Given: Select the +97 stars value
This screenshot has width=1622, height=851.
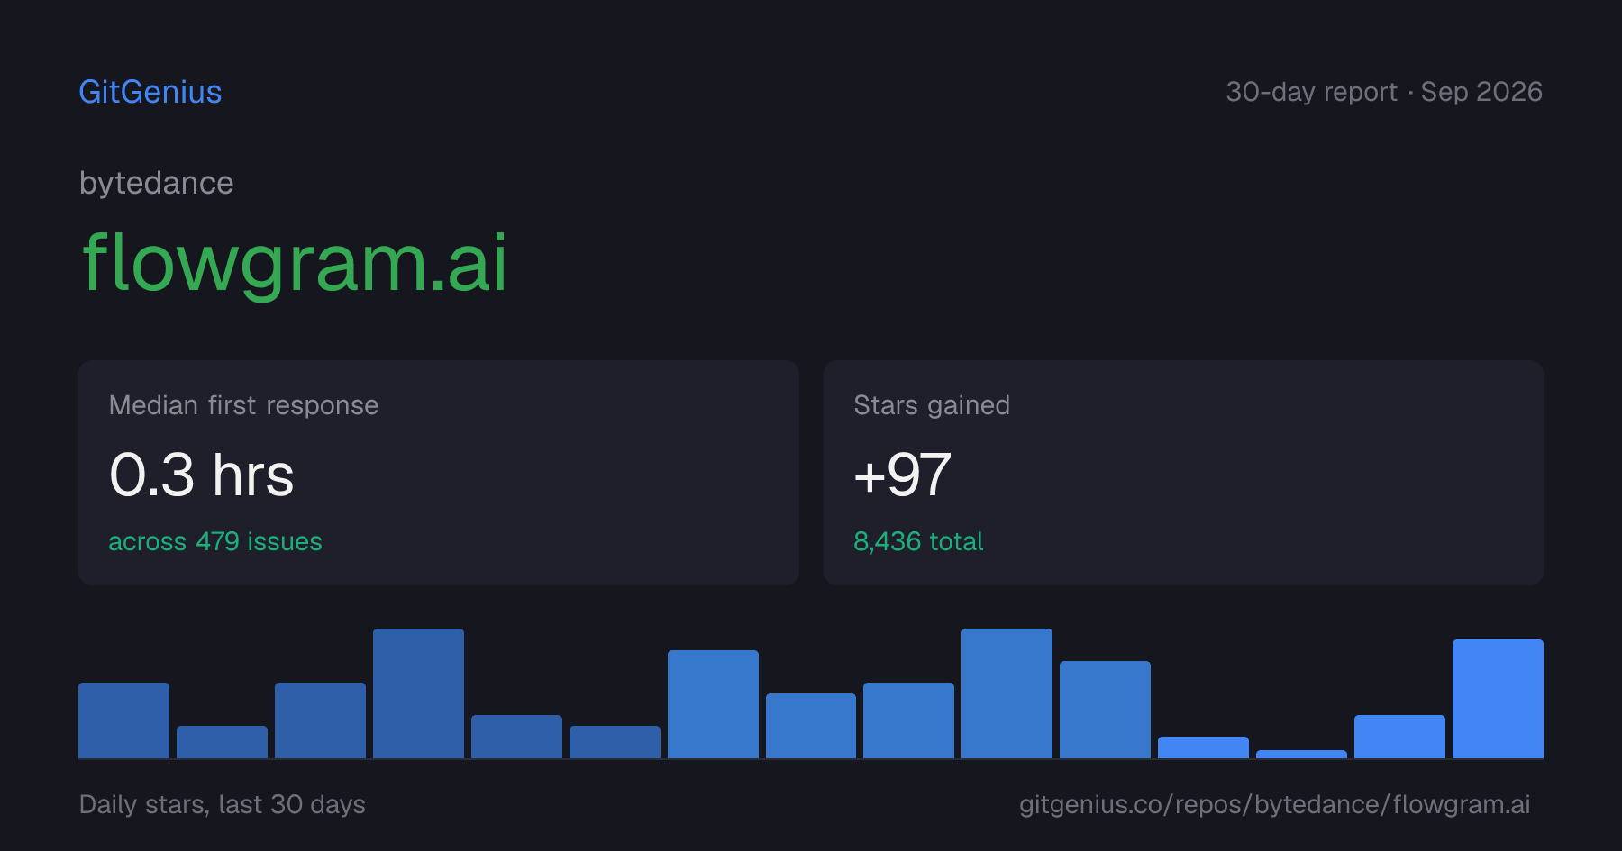Looking at the screenshot, I should [902, 475].
